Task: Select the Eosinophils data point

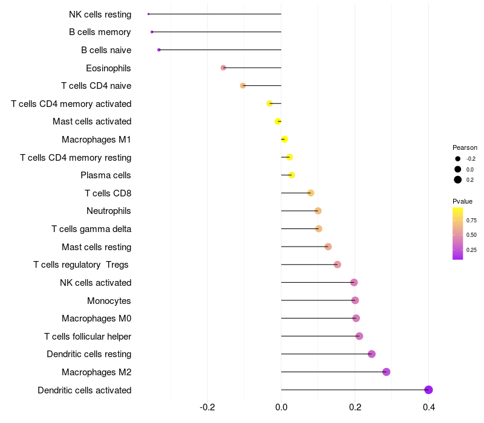Action: click(223, 68)
